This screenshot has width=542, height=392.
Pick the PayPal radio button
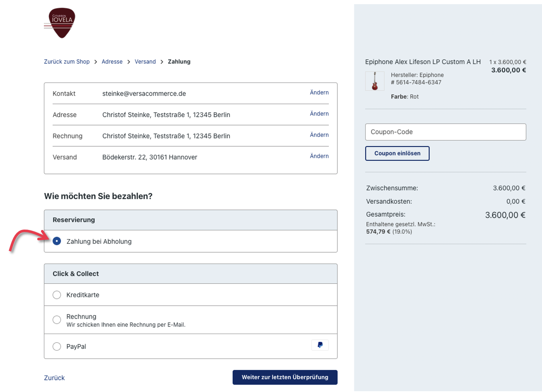pos(57,346)
